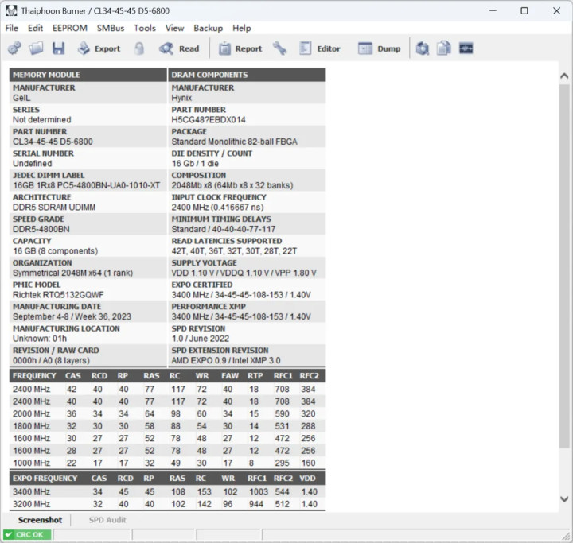Viewport: 573px width, 543px height.
Task: Click the 3200 MHz EXPO frequency row
Action: coord(167,504)
